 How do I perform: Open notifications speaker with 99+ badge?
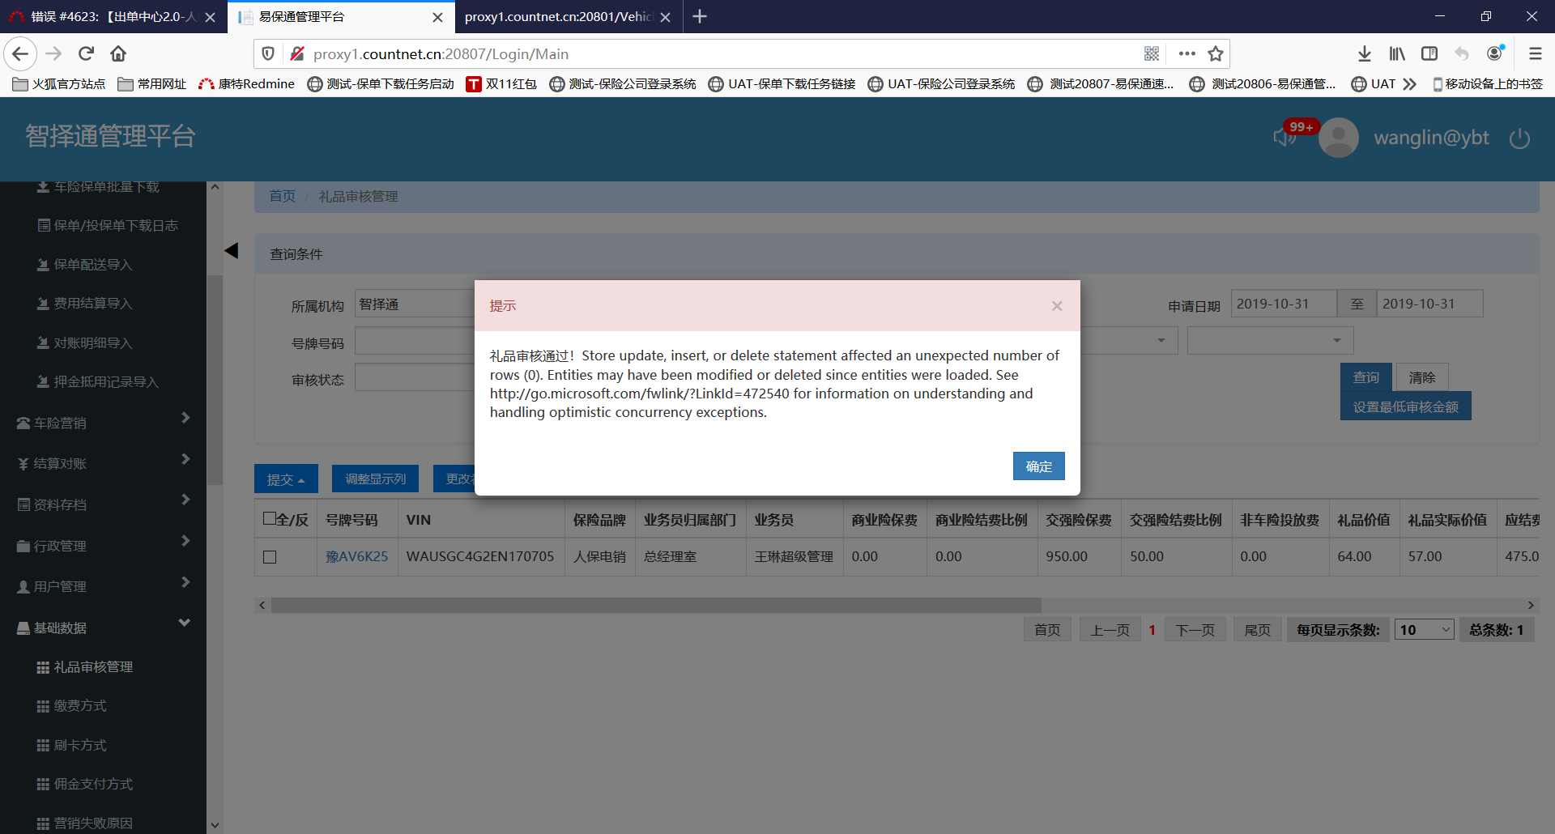[x=1287, y=137]
